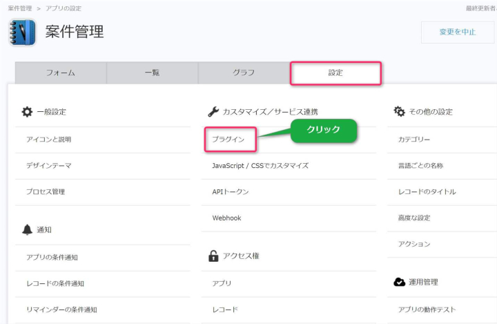Open the プラグイン settings link

tap(228, 140)
